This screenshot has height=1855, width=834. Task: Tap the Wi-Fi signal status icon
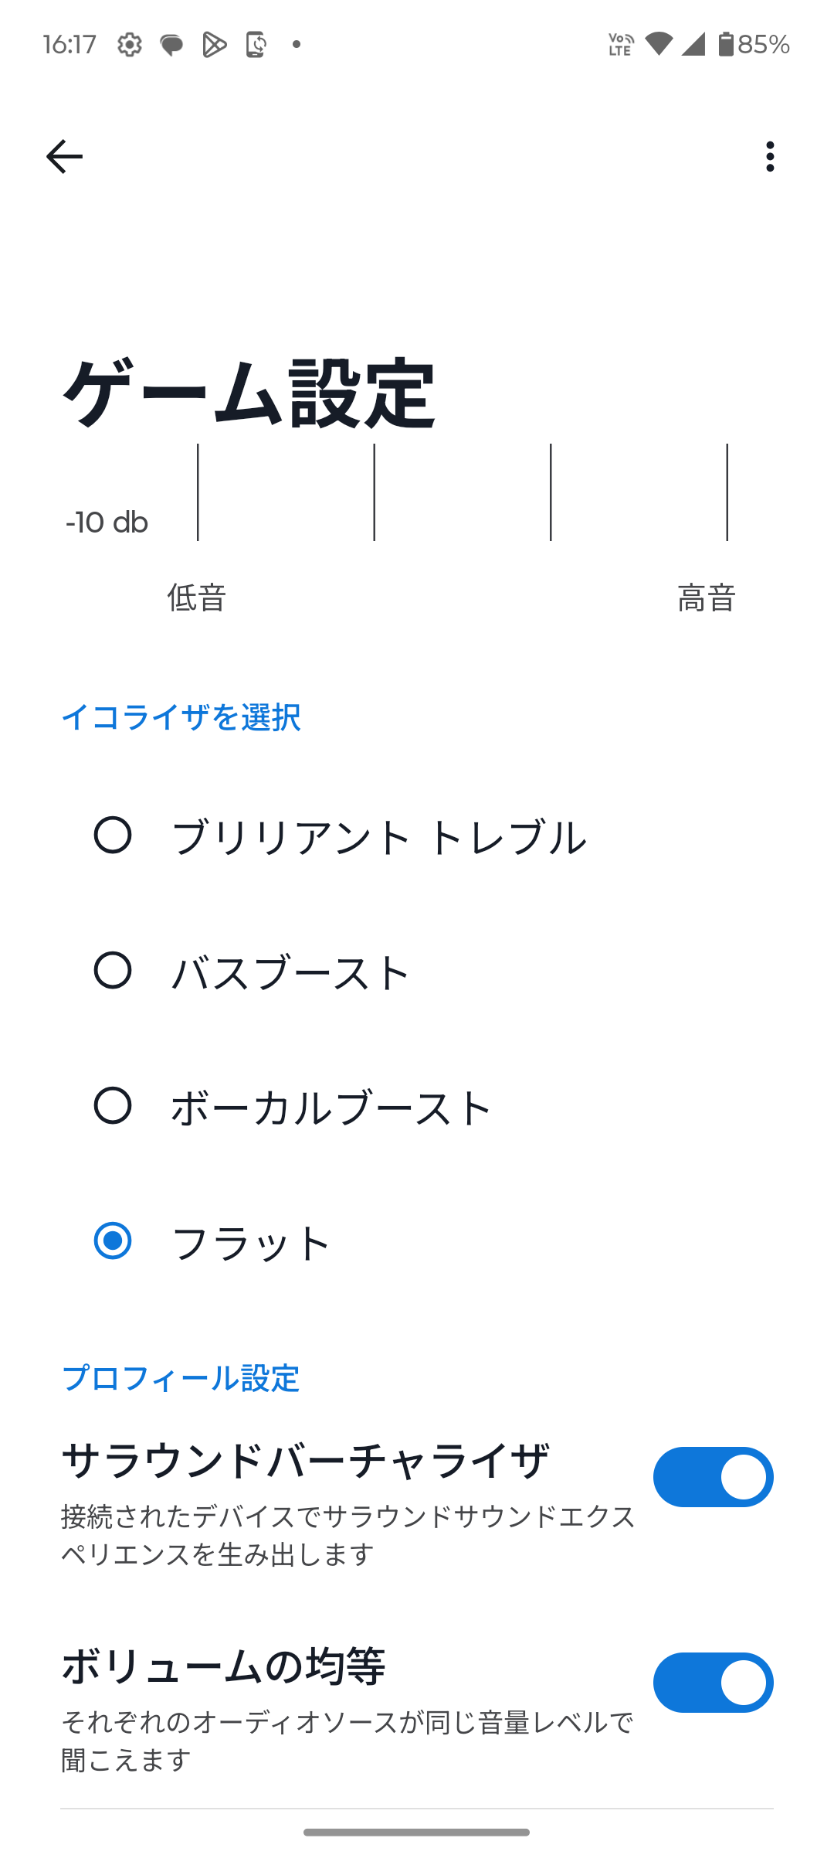(659, 44)
